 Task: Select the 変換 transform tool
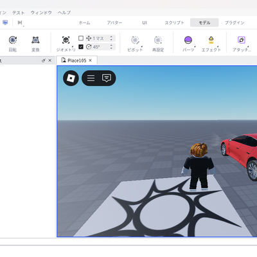click(x=35, y=44)
